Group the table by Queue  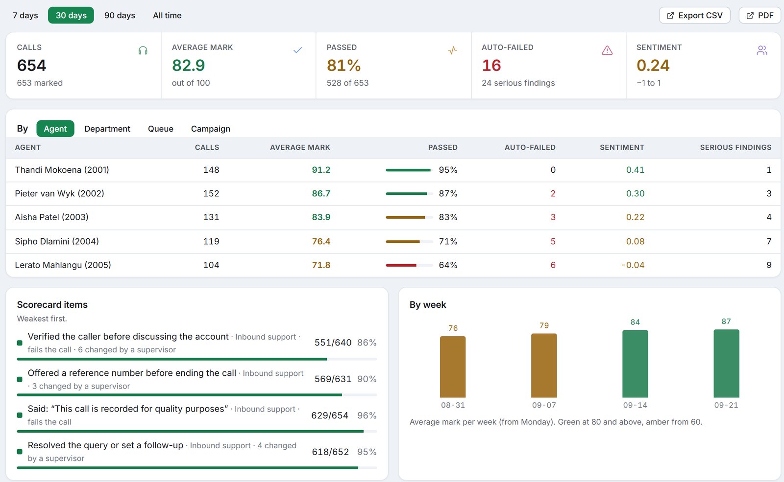pos(161,129)
